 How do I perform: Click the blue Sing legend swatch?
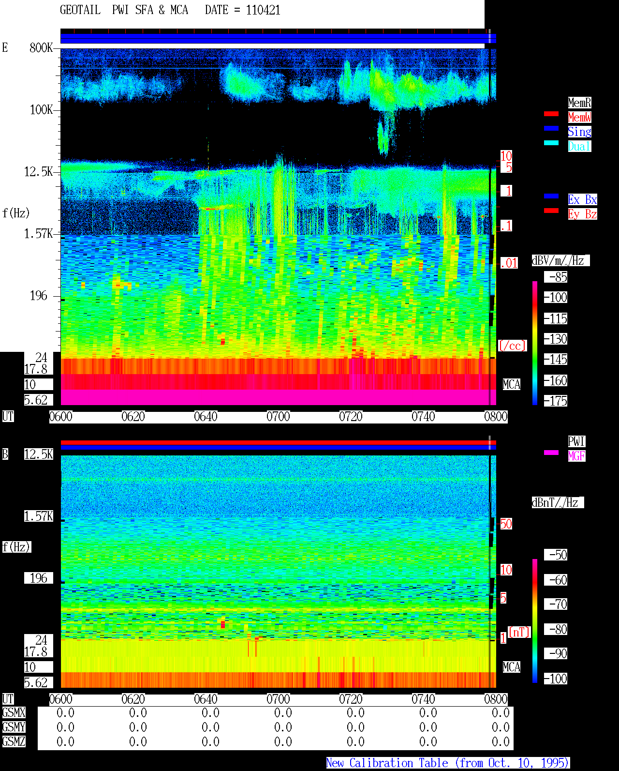tap(551, 128)
